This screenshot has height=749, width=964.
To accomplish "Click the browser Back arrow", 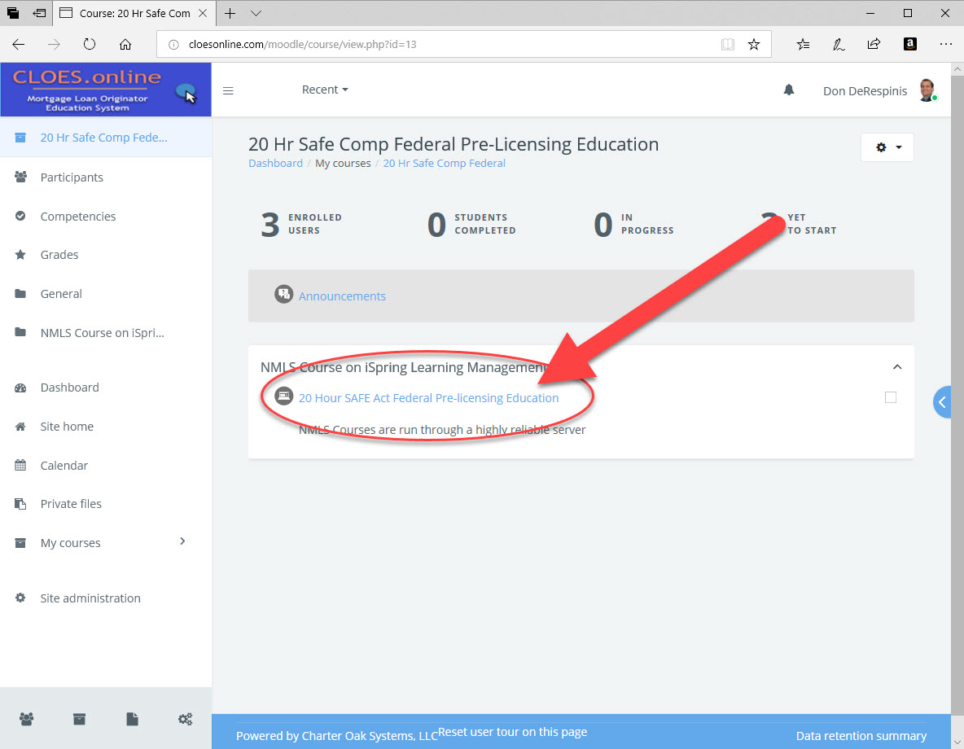I will 19,44.
